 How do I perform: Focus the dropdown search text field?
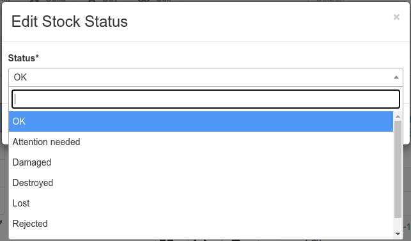(x=206, y=99)
